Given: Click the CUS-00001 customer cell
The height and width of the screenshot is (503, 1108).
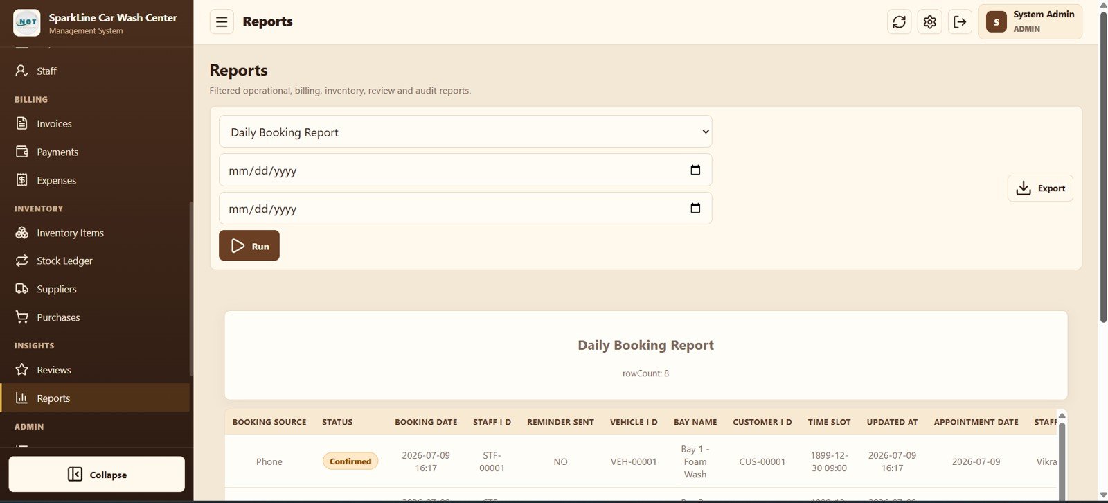Looking at the screenshot, I should click(762, 461).
